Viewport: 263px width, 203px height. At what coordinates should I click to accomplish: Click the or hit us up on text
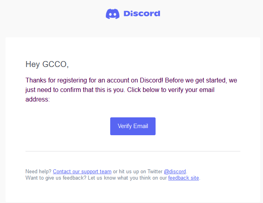(129, 171)
